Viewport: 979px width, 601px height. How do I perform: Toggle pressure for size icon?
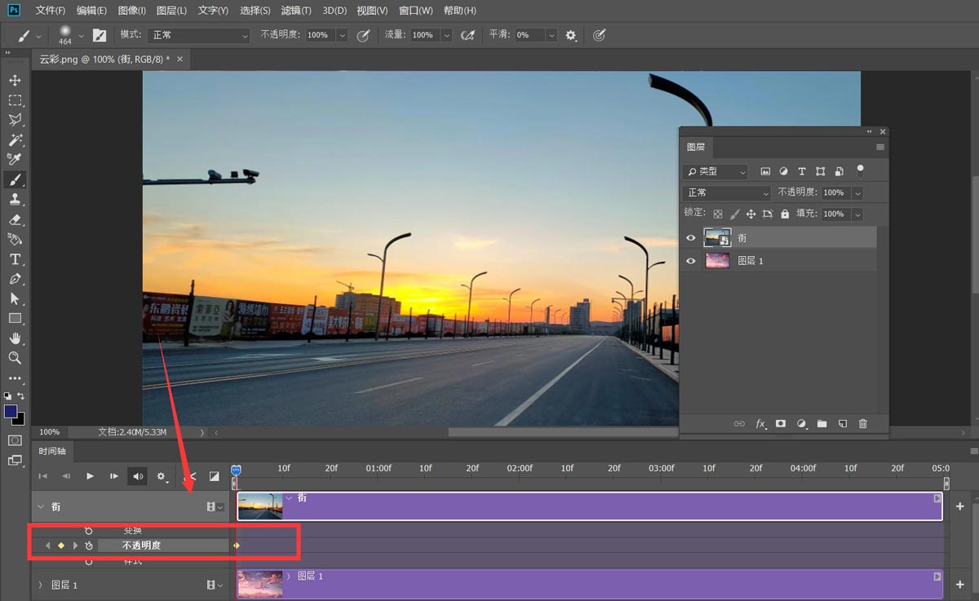point(599,35)
